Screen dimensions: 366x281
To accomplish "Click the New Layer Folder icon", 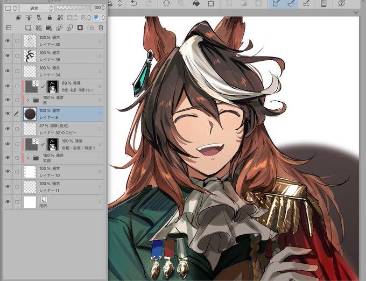I will point(49,28).
